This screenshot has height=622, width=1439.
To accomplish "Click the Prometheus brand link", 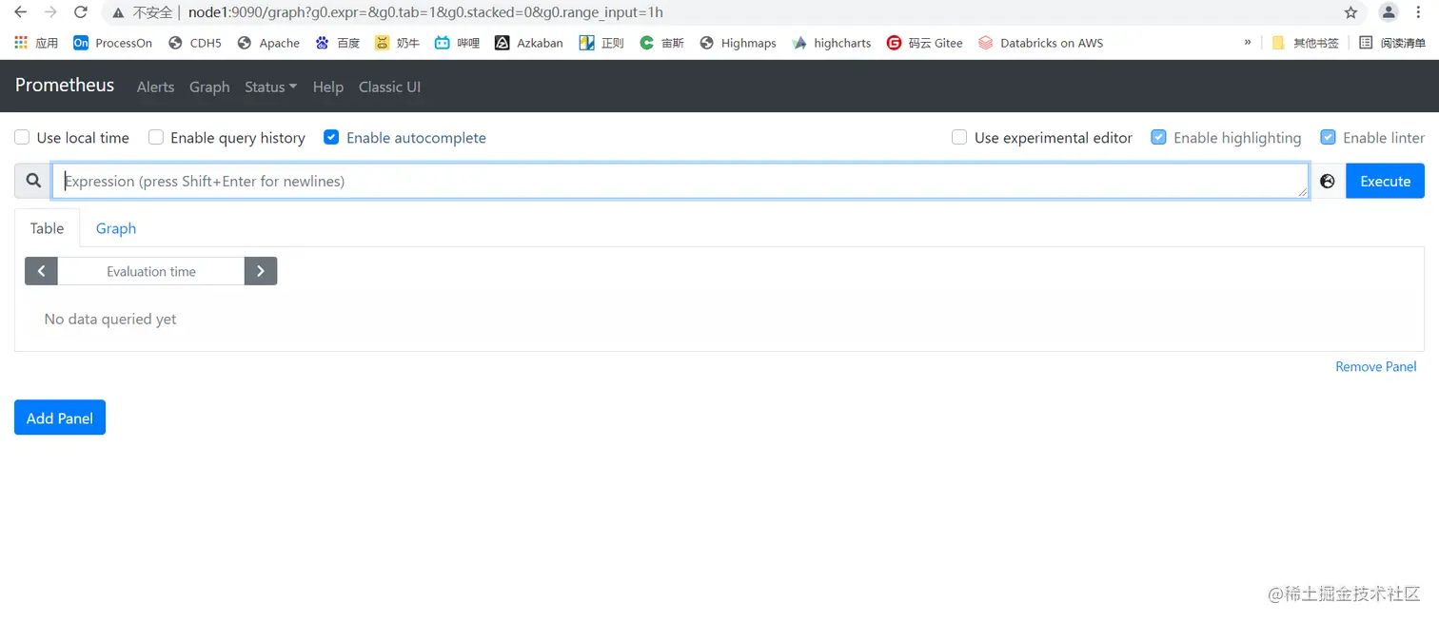I will point(65,86).
